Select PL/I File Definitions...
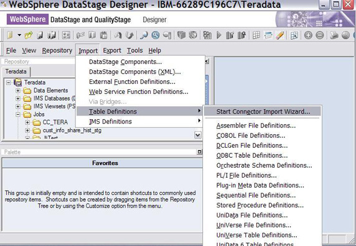The image size is (356, 246). click(263, 175)
